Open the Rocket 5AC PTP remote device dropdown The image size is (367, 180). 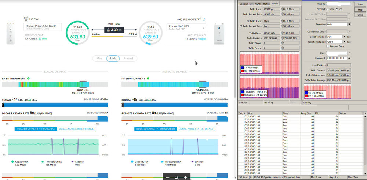pos(203,28)
